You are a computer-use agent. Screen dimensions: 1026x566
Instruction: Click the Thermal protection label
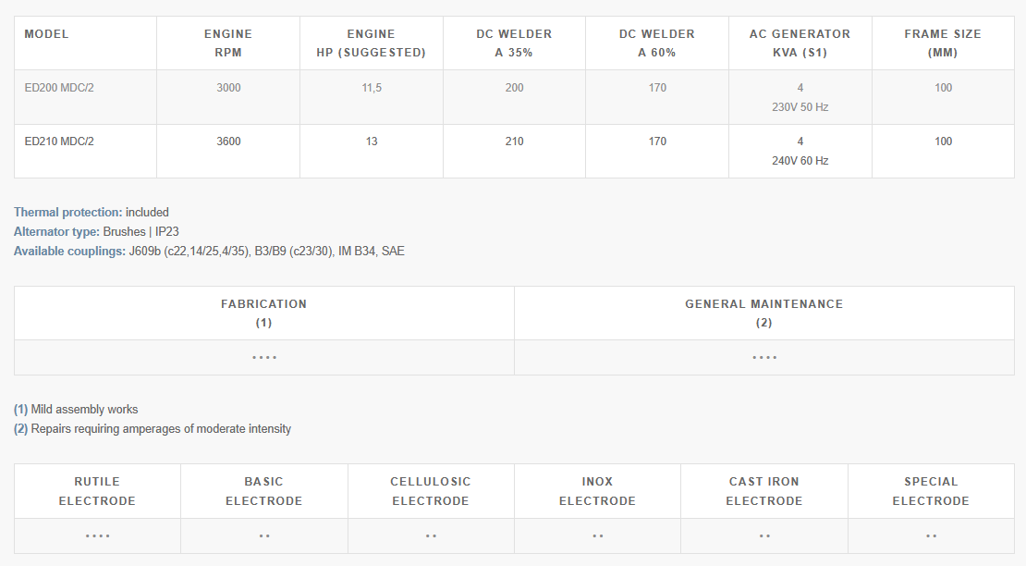tap(68, 213)
